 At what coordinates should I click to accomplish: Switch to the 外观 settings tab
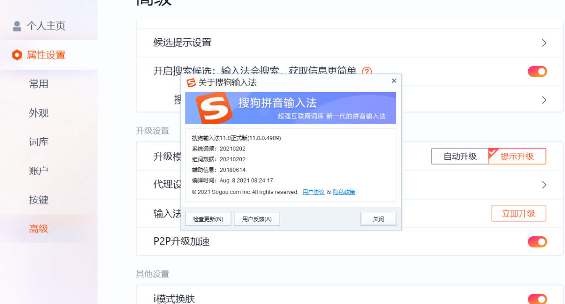pos(39,113)
